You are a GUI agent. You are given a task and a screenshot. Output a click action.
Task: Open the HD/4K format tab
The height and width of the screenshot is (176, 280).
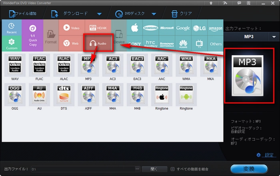98,28
